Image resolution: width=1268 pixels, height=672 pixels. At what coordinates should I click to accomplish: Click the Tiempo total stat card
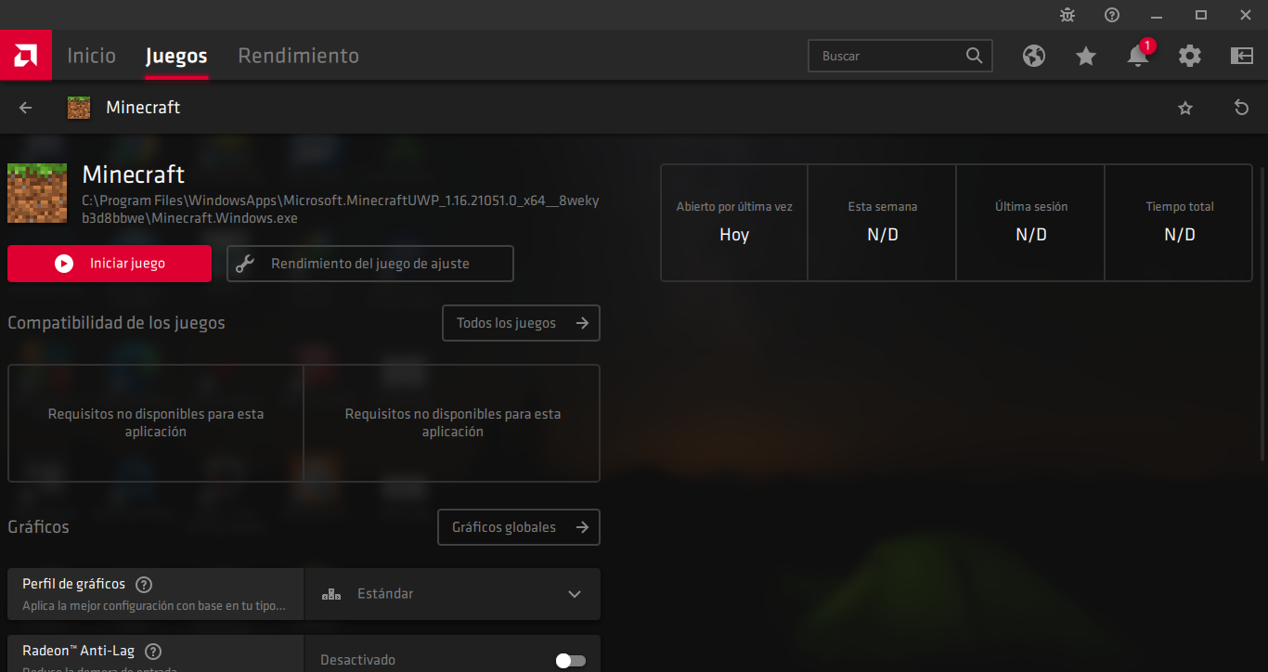(1179, 223)
